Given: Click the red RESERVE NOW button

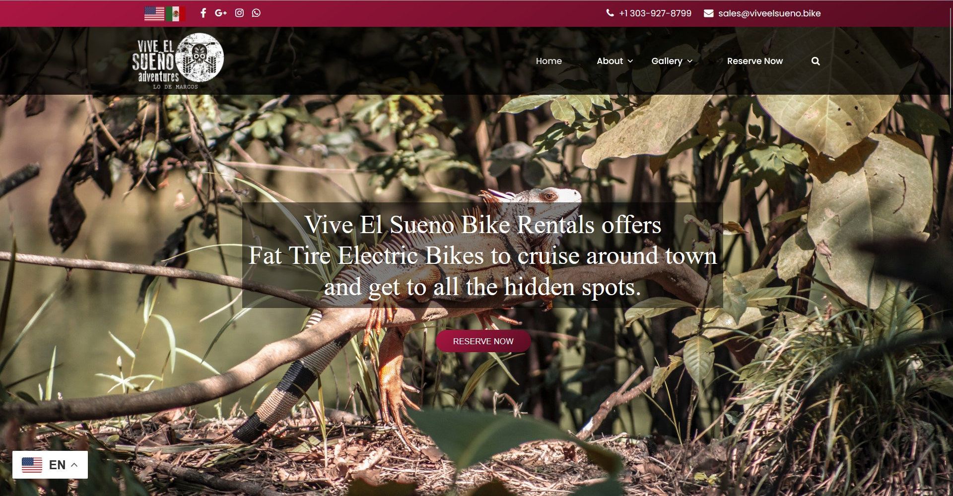Looking at the screenshot, I should [483, 341].
